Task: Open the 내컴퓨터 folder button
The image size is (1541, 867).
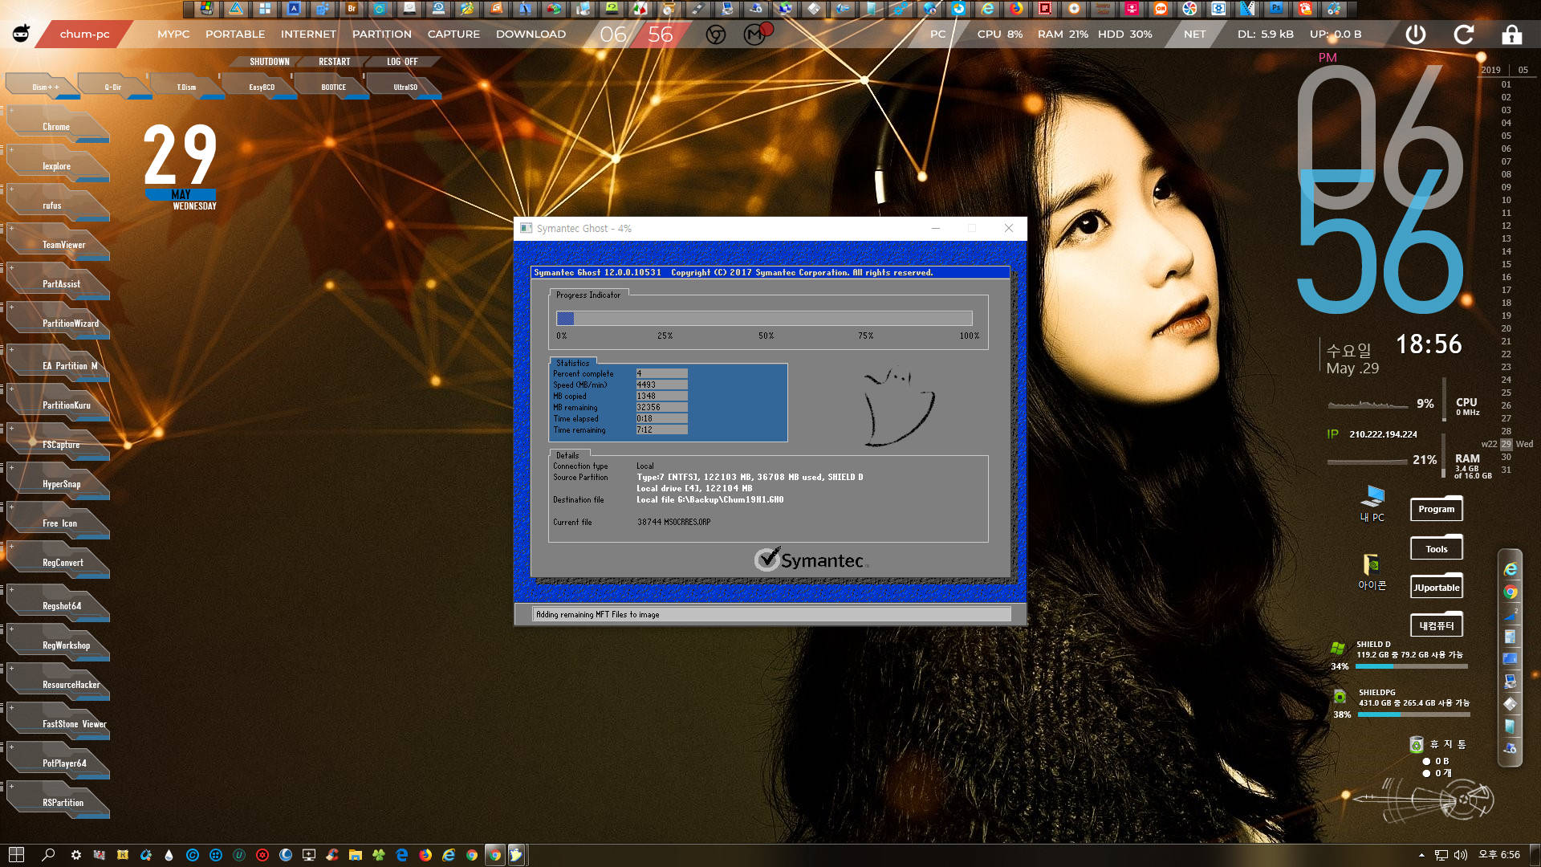Action: (x=1436, y=625)
